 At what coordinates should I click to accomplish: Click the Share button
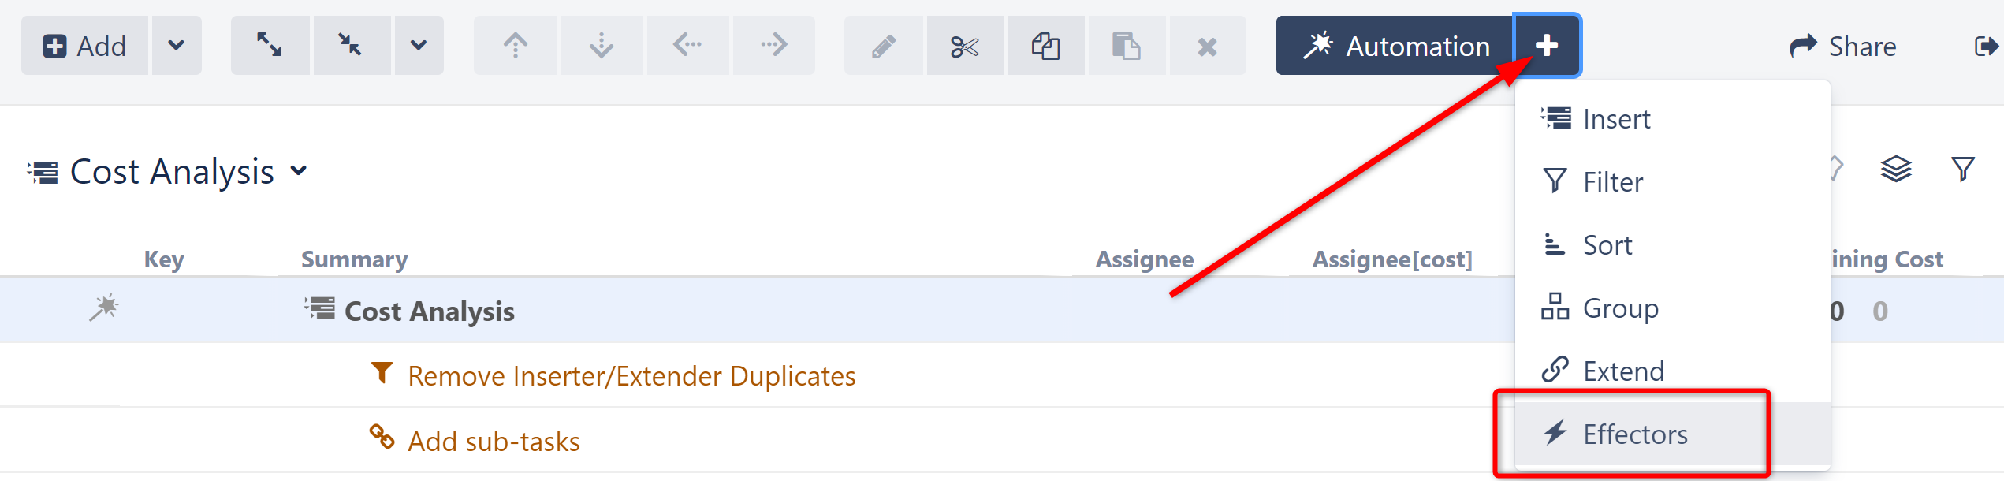point(1843,47)
